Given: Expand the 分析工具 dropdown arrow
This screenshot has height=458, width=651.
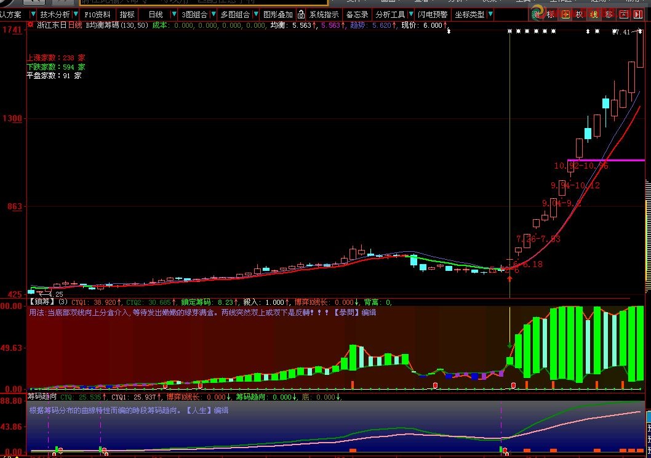Looking at the screenshot, I should point(410,15).
